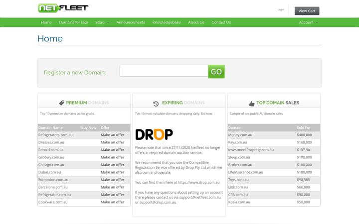Click the DROP logo image
This screenshot has height=224, width=359.
click(x=154, y=134)
